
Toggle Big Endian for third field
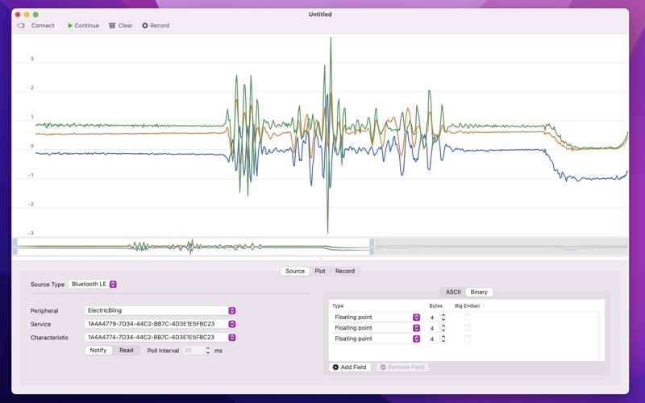click(467, 339)
